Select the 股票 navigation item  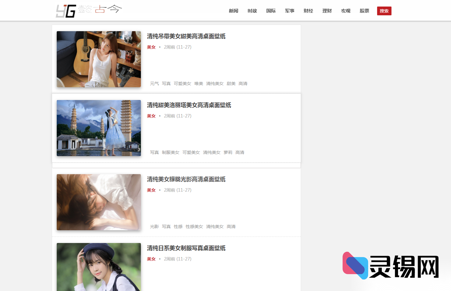click(x=364, y=11)
